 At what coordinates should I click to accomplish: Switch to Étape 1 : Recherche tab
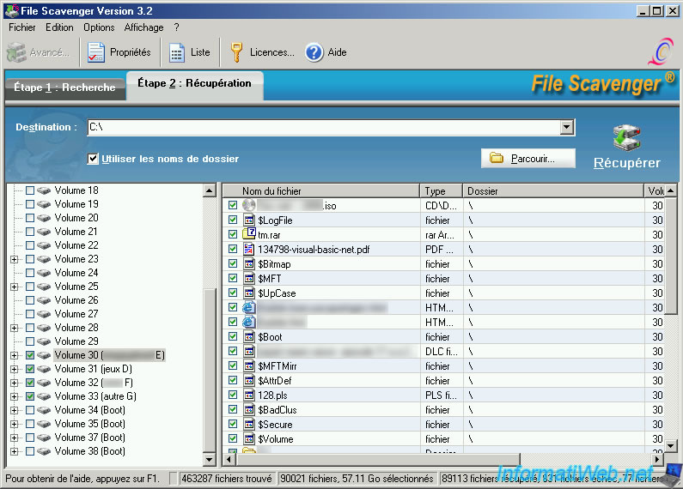(x=64, y=87)
